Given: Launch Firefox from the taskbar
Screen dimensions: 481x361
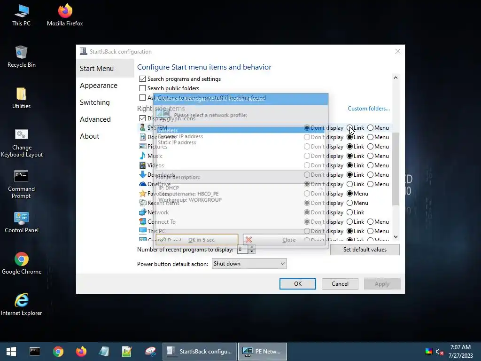Looking at the screenshot, I should pyautogui.click(x=81, y=352).
